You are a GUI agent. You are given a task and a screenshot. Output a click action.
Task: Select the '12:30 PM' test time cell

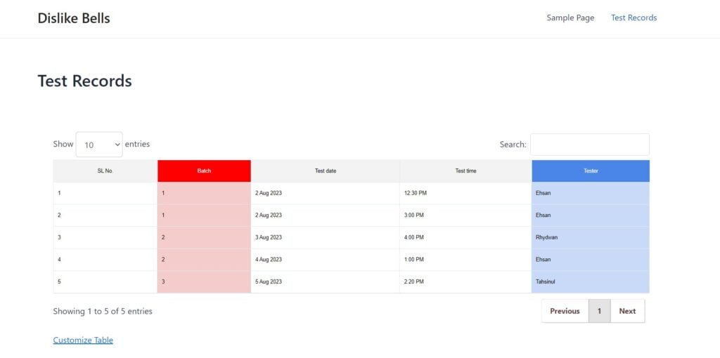pos(465,194)
